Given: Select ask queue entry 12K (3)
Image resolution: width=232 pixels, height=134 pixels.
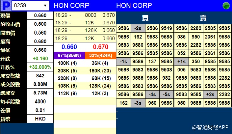Looking at the screenshot, I should [100, 93].
